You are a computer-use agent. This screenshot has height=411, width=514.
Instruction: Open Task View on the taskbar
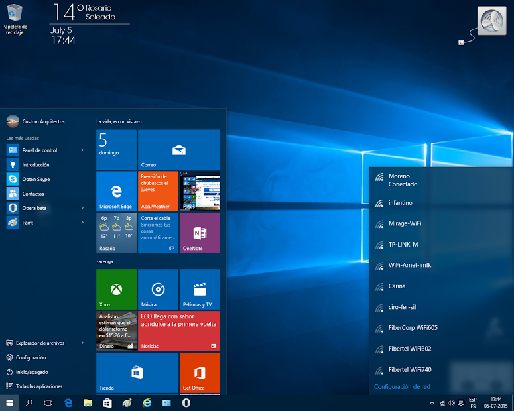(x=48, y=403)
